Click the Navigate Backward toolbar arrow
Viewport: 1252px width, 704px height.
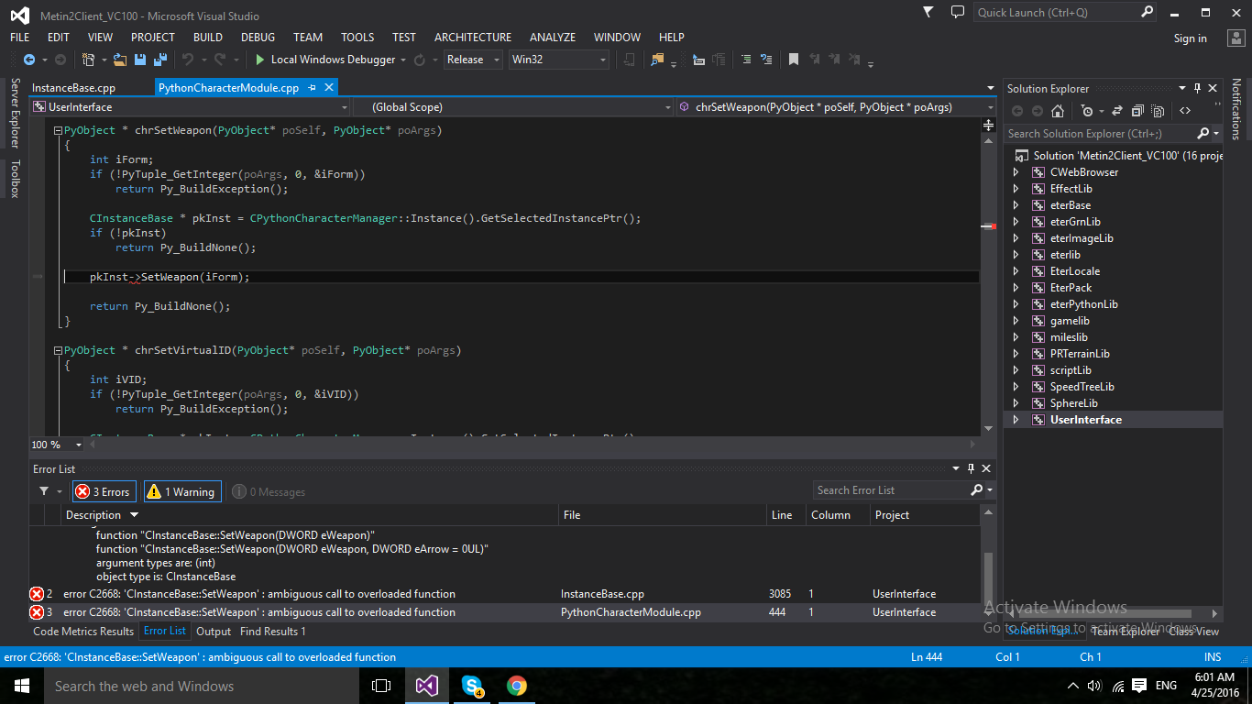(x=29, y=60)
